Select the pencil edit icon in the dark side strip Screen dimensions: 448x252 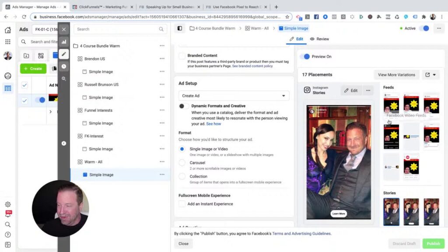(x=64, y=54)
